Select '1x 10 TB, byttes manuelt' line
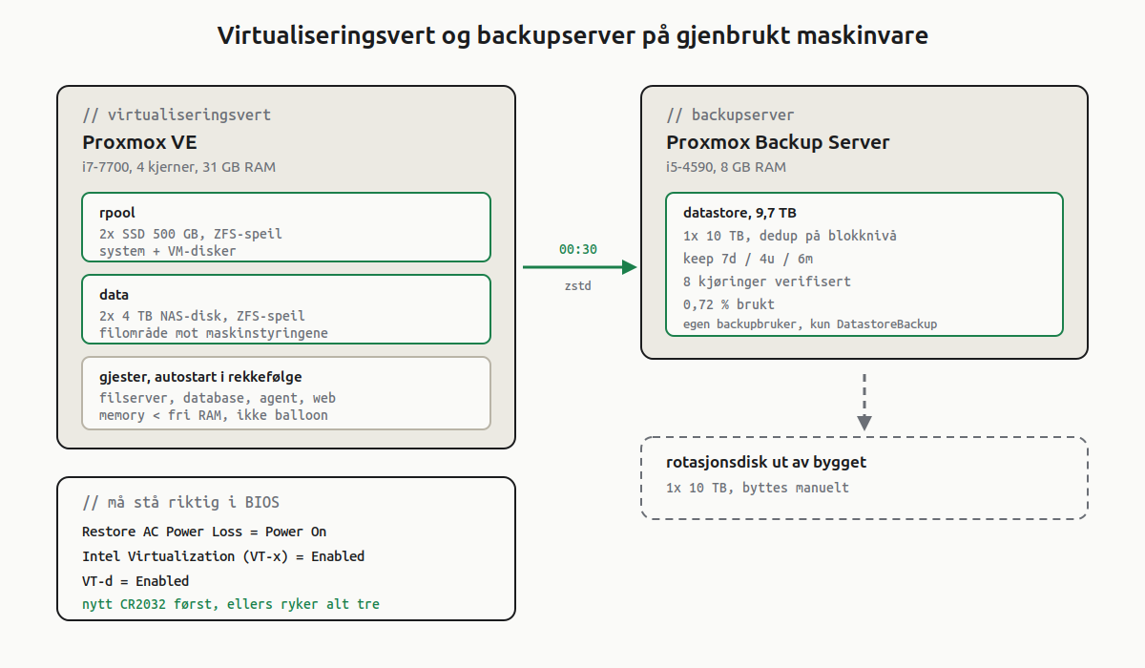This screenshot has width=1145, height=668. click(x=758, y=488)
